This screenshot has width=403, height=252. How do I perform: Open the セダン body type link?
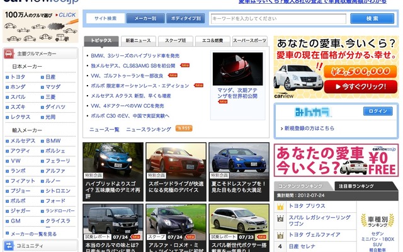pyautogui.click(x=378, y=234)
